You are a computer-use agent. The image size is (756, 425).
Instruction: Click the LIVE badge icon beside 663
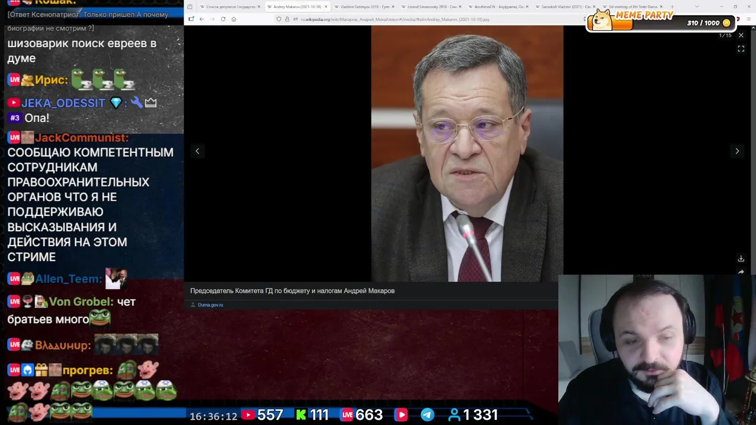point(347,415)
